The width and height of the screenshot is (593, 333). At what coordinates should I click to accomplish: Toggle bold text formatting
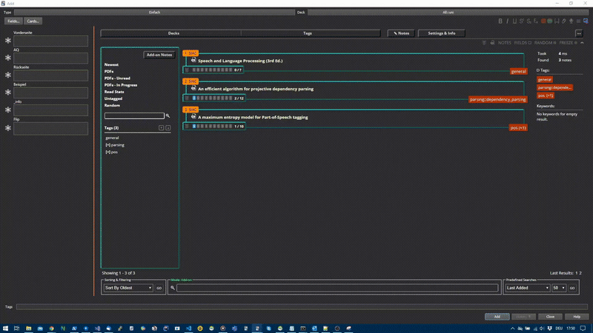tap(500, 21)
